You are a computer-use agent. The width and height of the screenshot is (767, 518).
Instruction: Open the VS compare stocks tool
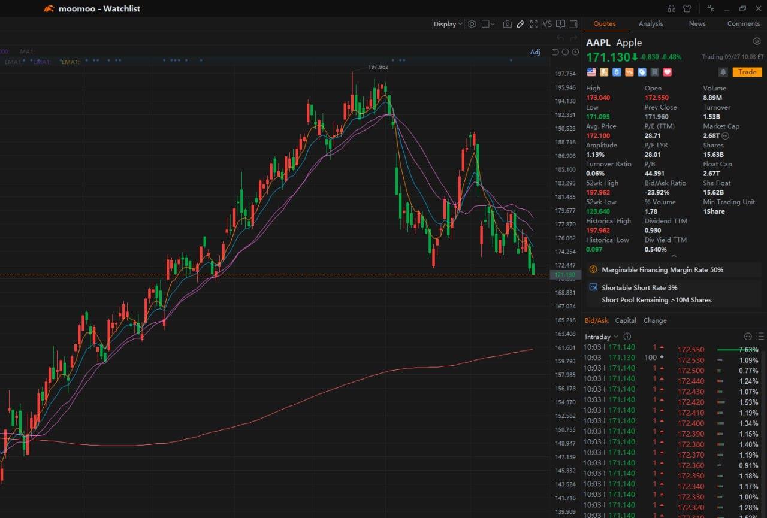547,24
